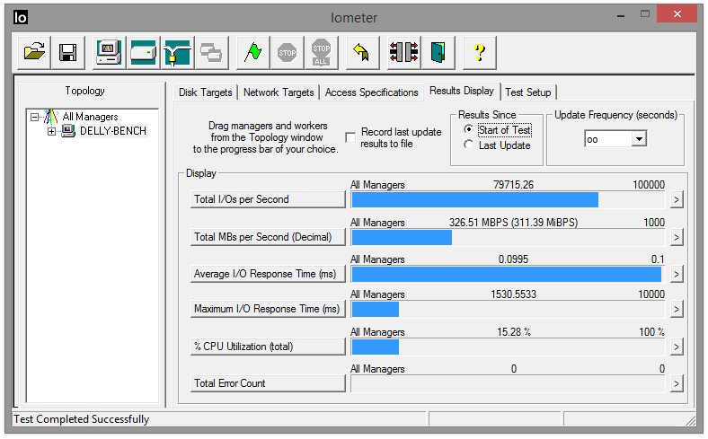Save the test configuration file
Screen dimensions: 708x439
(x=67, y=53)
